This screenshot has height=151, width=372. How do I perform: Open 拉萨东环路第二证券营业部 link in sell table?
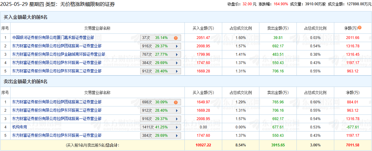pyautogui.click(x=57, y=110)
